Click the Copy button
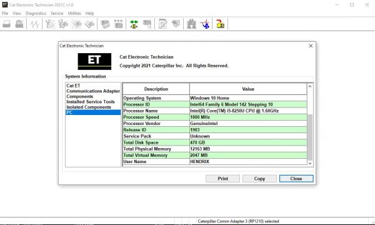This screenshot has height=225, width=375. [259, 179]
